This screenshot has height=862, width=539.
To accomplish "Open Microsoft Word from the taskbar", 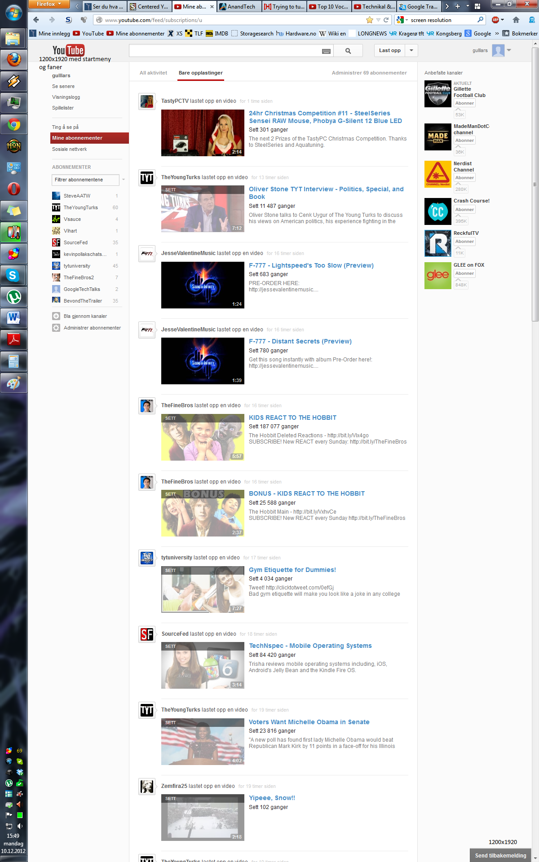I will pos(13,318).
